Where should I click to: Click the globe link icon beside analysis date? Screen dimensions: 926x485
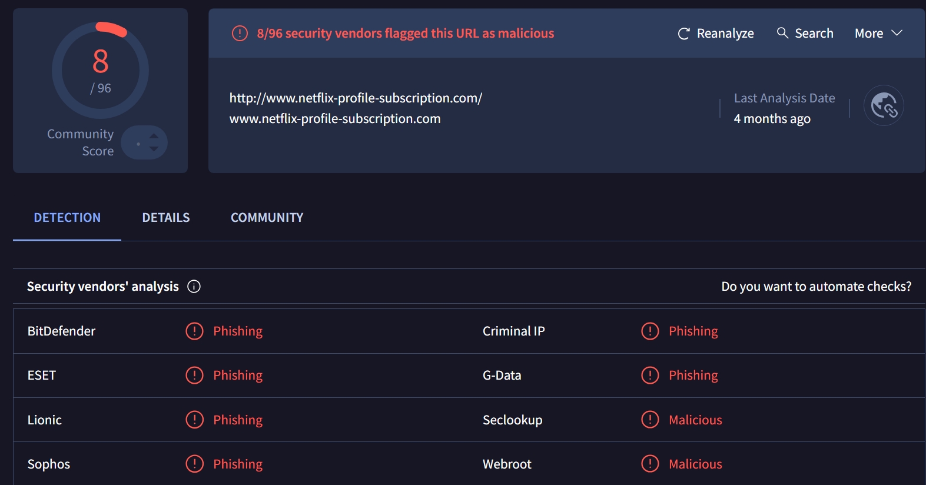(884, 105)
